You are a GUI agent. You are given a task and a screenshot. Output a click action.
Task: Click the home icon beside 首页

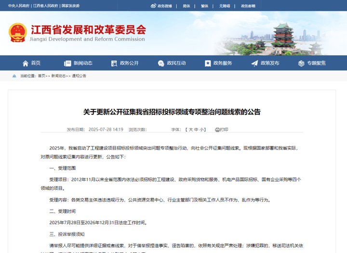tap(26, 63)
